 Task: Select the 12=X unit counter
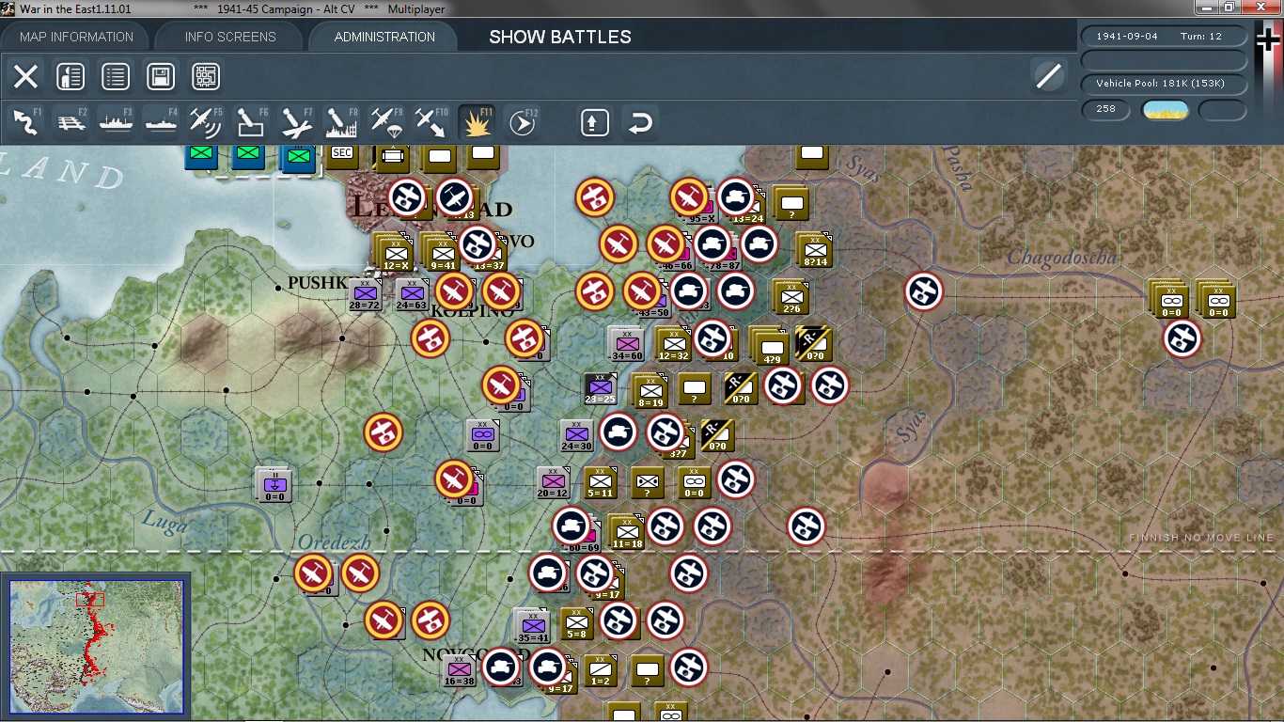(394, 254)
